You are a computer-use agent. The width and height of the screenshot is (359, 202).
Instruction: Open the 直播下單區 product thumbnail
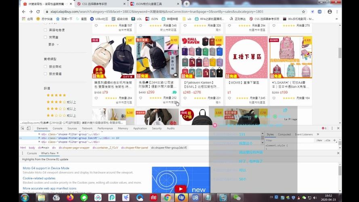click(246, 57)
